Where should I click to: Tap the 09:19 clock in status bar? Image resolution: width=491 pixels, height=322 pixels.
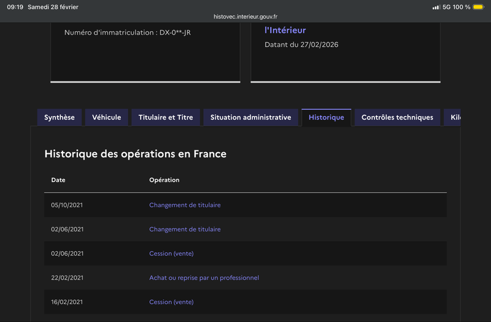15,7
